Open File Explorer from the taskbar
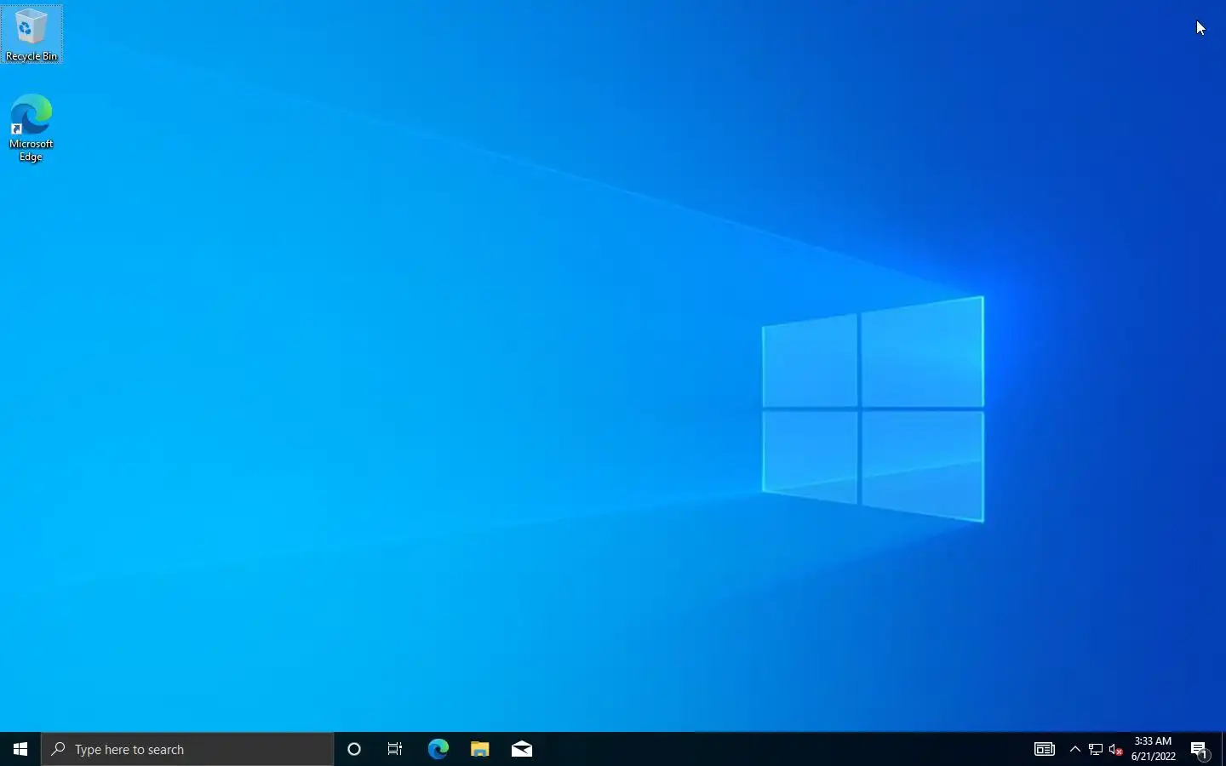This screenshot has height=766, width=1226. coord(480,749)
